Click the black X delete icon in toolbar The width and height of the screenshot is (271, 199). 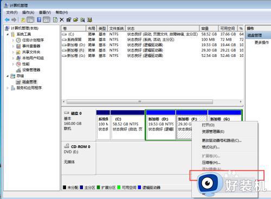(x=62, y=20)
